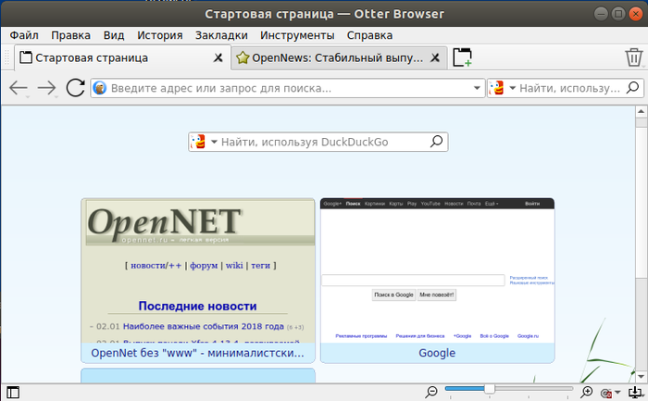Viewport: 648px width, 401px height.
Task: Switch to the OpenNews tab
Action: (339, 57)
